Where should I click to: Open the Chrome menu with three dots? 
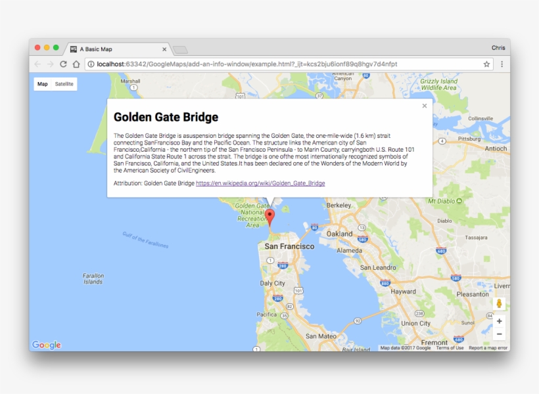click(x=501, y=64)
